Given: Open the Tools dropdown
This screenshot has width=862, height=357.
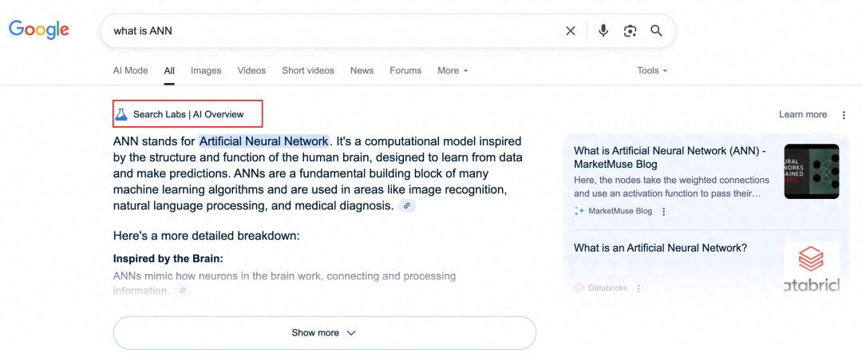Looking at the screenshot, I should tap(651, 70).
